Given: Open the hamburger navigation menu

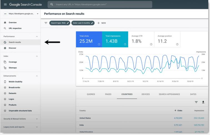Looking at the screenshot, I should [5, 4].
